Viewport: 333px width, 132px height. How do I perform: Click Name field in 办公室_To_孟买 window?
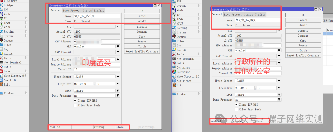[x=258, y=20]
